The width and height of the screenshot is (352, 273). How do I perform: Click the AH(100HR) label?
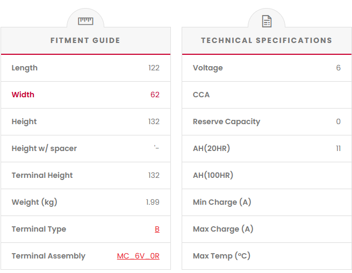[213, 175]
